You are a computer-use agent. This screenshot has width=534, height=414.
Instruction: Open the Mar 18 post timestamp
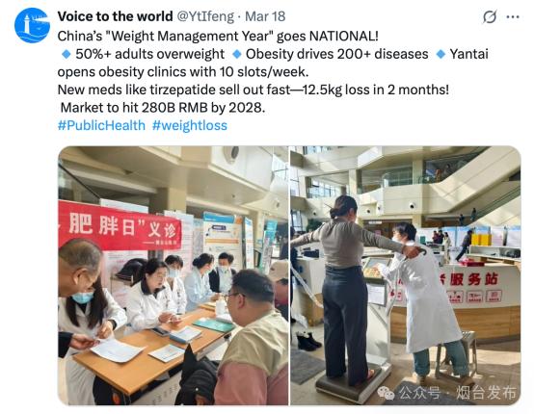(265, 16)
